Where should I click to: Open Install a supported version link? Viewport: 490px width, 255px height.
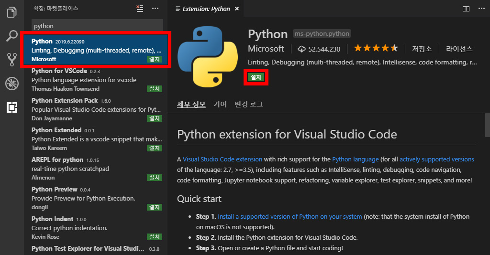pyautogui.click(x=290, y=217)
